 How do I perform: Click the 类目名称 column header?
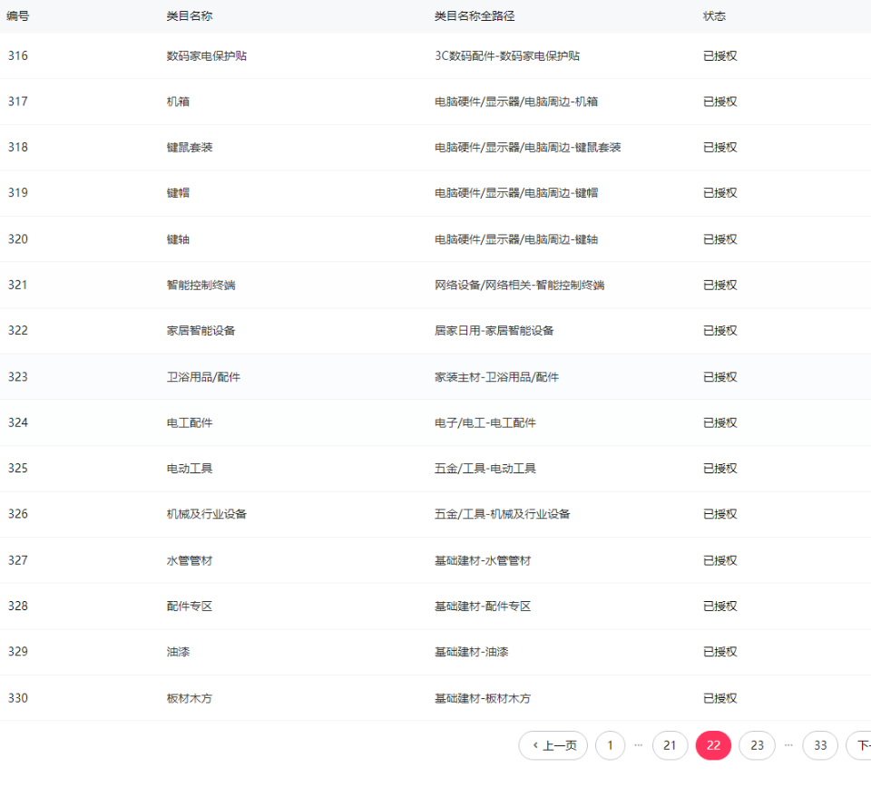pyautogui.click(x=190, y=16)
